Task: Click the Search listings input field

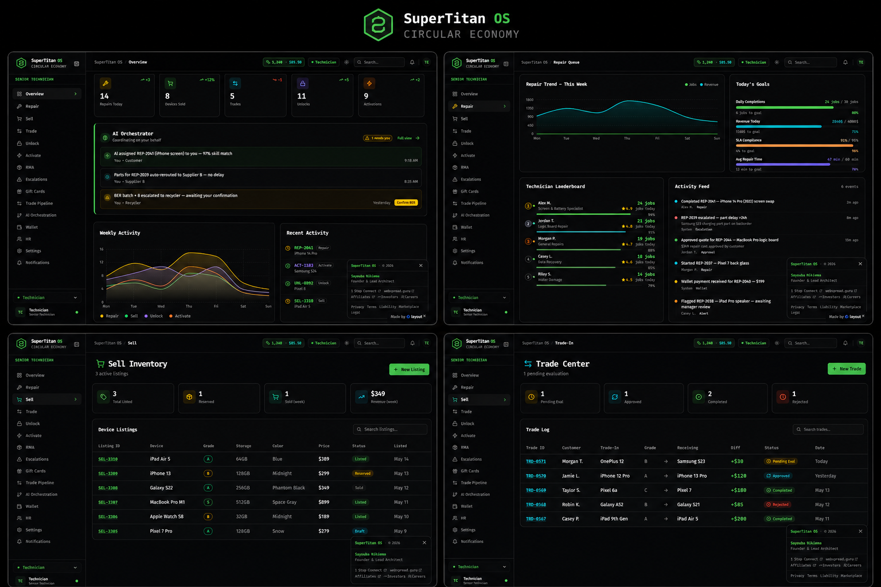Action: [390, 429]
